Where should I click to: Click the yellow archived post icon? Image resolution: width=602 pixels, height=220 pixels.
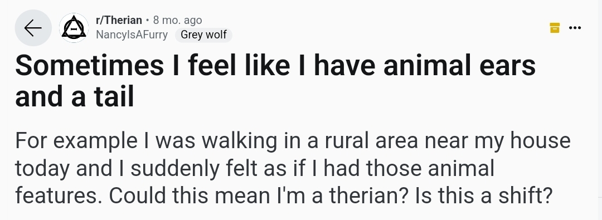point(555,28)
